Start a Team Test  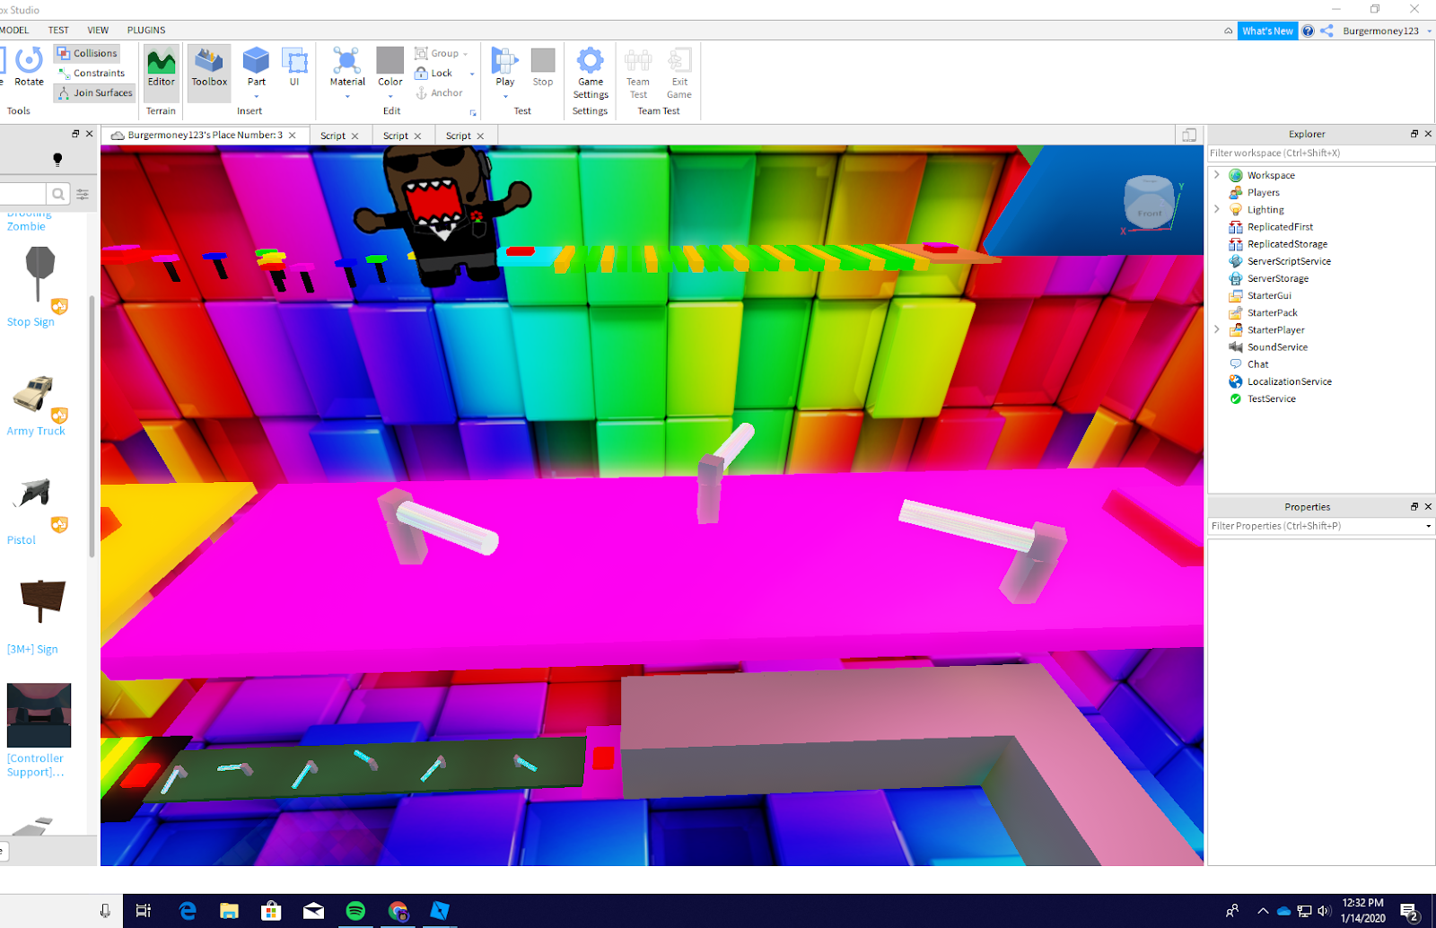click(x=638, y=74)
